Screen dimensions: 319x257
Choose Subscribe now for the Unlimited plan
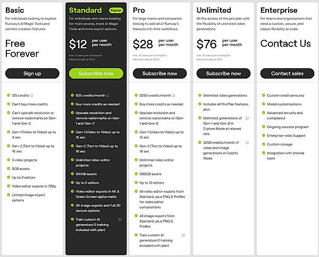223,73
